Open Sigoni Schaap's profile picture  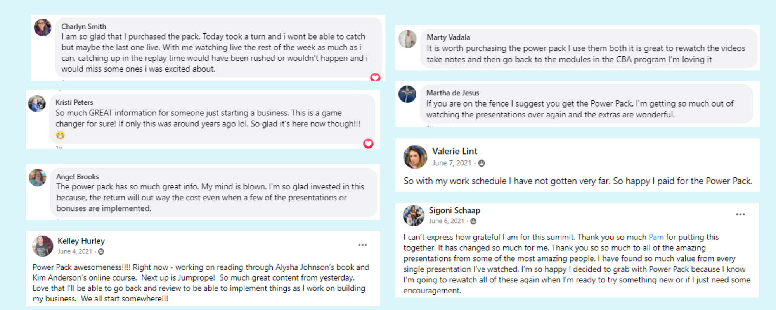[414, 215]
